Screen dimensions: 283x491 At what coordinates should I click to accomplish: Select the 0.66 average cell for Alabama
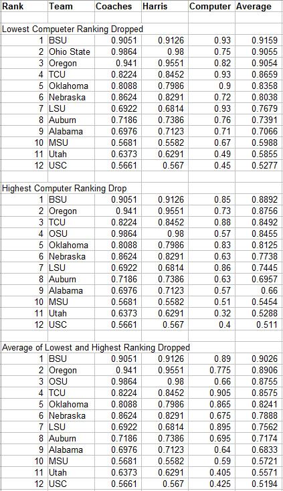point(259,290)
